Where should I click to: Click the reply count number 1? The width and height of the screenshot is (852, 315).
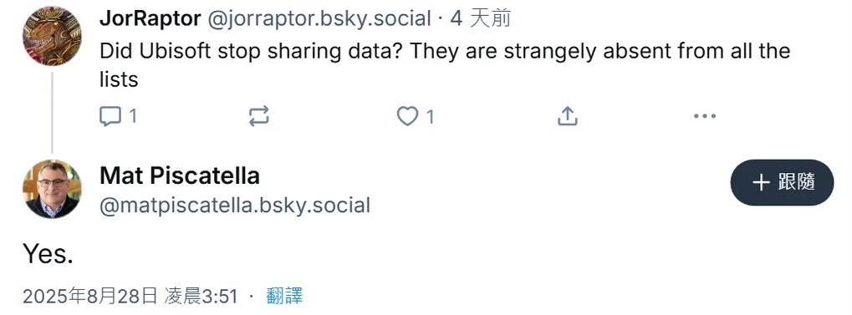point(132,116)
